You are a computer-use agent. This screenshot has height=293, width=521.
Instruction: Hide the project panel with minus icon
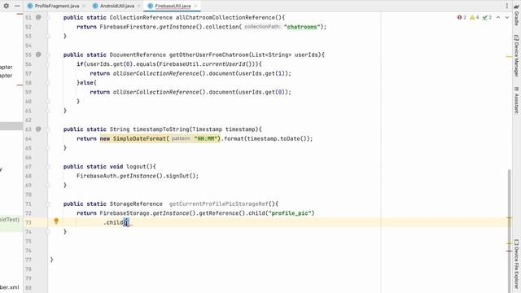coord(17,6)
